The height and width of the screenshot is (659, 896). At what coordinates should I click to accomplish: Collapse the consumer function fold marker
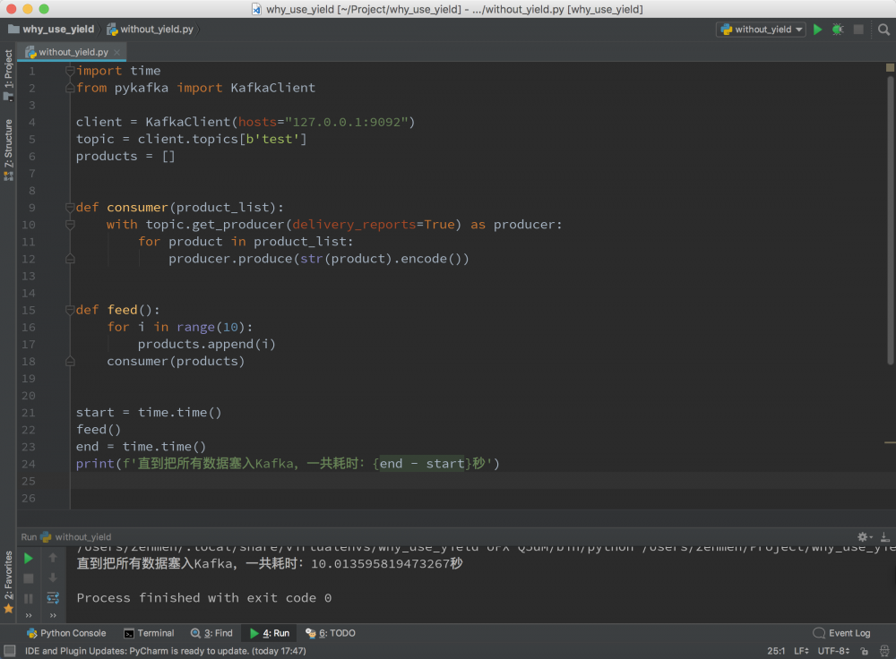tap(69, 208)
